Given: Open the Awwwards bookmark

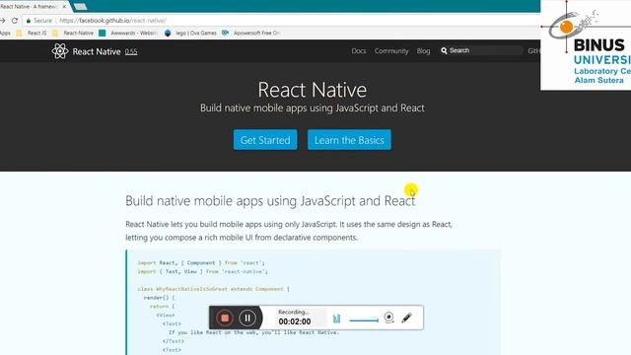Looking at the screenshot, I should pyautogui.click(x=128, y=33).
